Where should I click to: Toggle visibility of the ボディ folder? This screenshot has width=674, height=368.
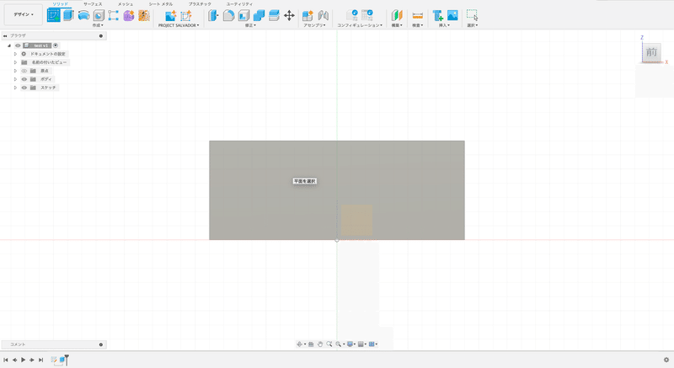(x=24, y=79)
